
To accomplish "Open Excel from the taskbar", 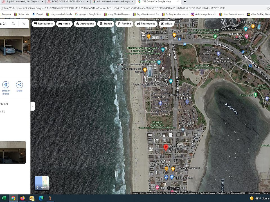I will coord(4,198).
